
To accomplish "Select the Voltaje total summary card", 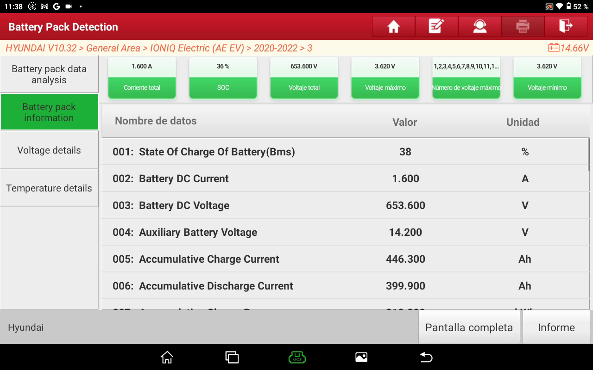I will coord(304,78).
